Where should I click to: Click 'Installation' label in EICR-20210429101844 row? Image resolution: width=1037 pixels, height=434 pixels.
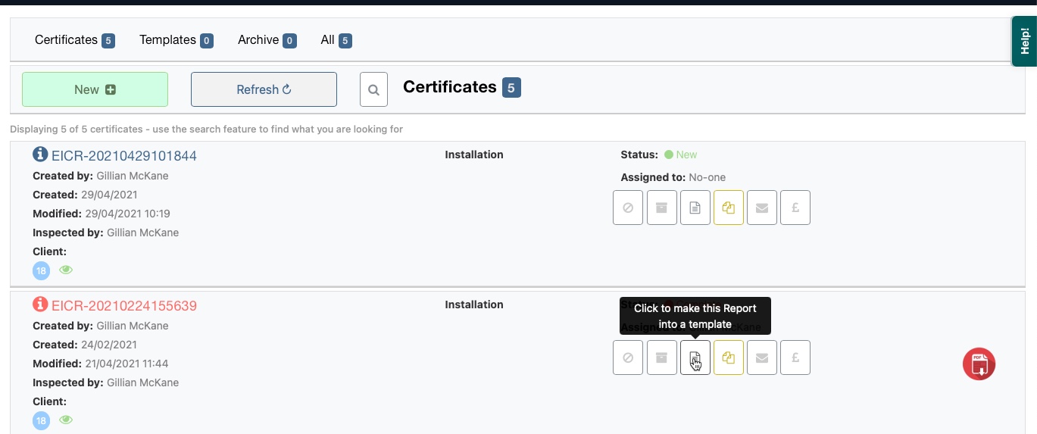coord(474,155)
